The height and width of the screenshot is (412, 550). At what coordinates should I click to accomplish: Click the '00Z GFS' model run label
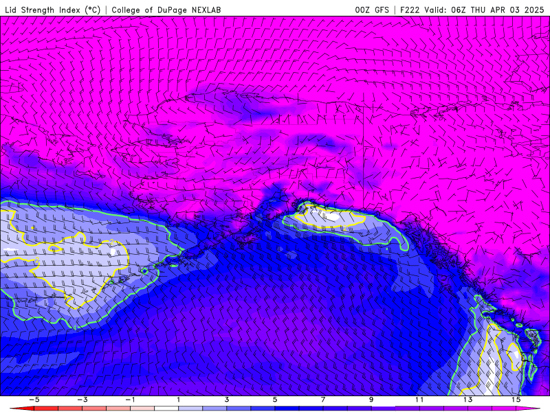click(372, 10)
